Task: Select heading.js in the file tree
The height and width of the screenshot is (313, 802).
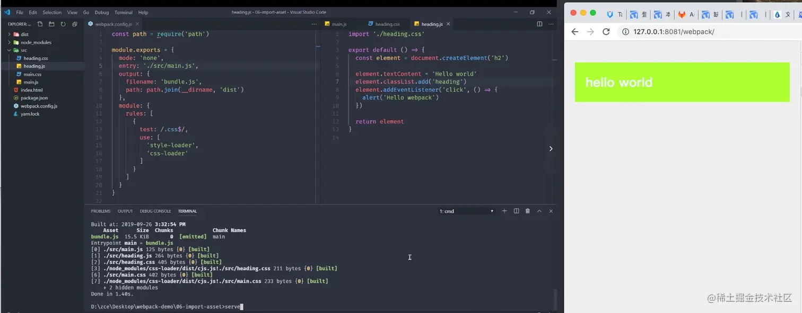Action: pos(34,66)
